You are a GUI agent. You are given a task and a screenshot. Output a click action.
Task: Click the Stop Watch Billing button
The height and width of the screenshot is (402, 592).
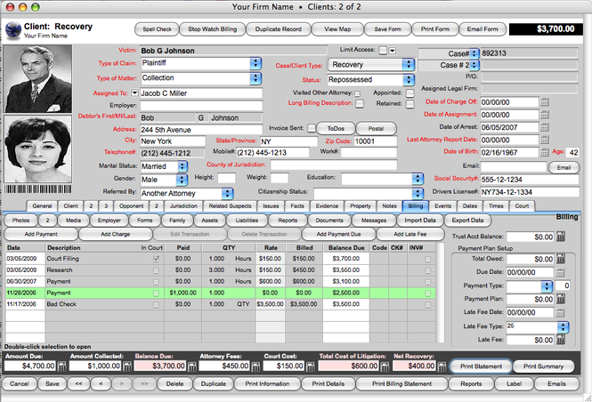212,29
